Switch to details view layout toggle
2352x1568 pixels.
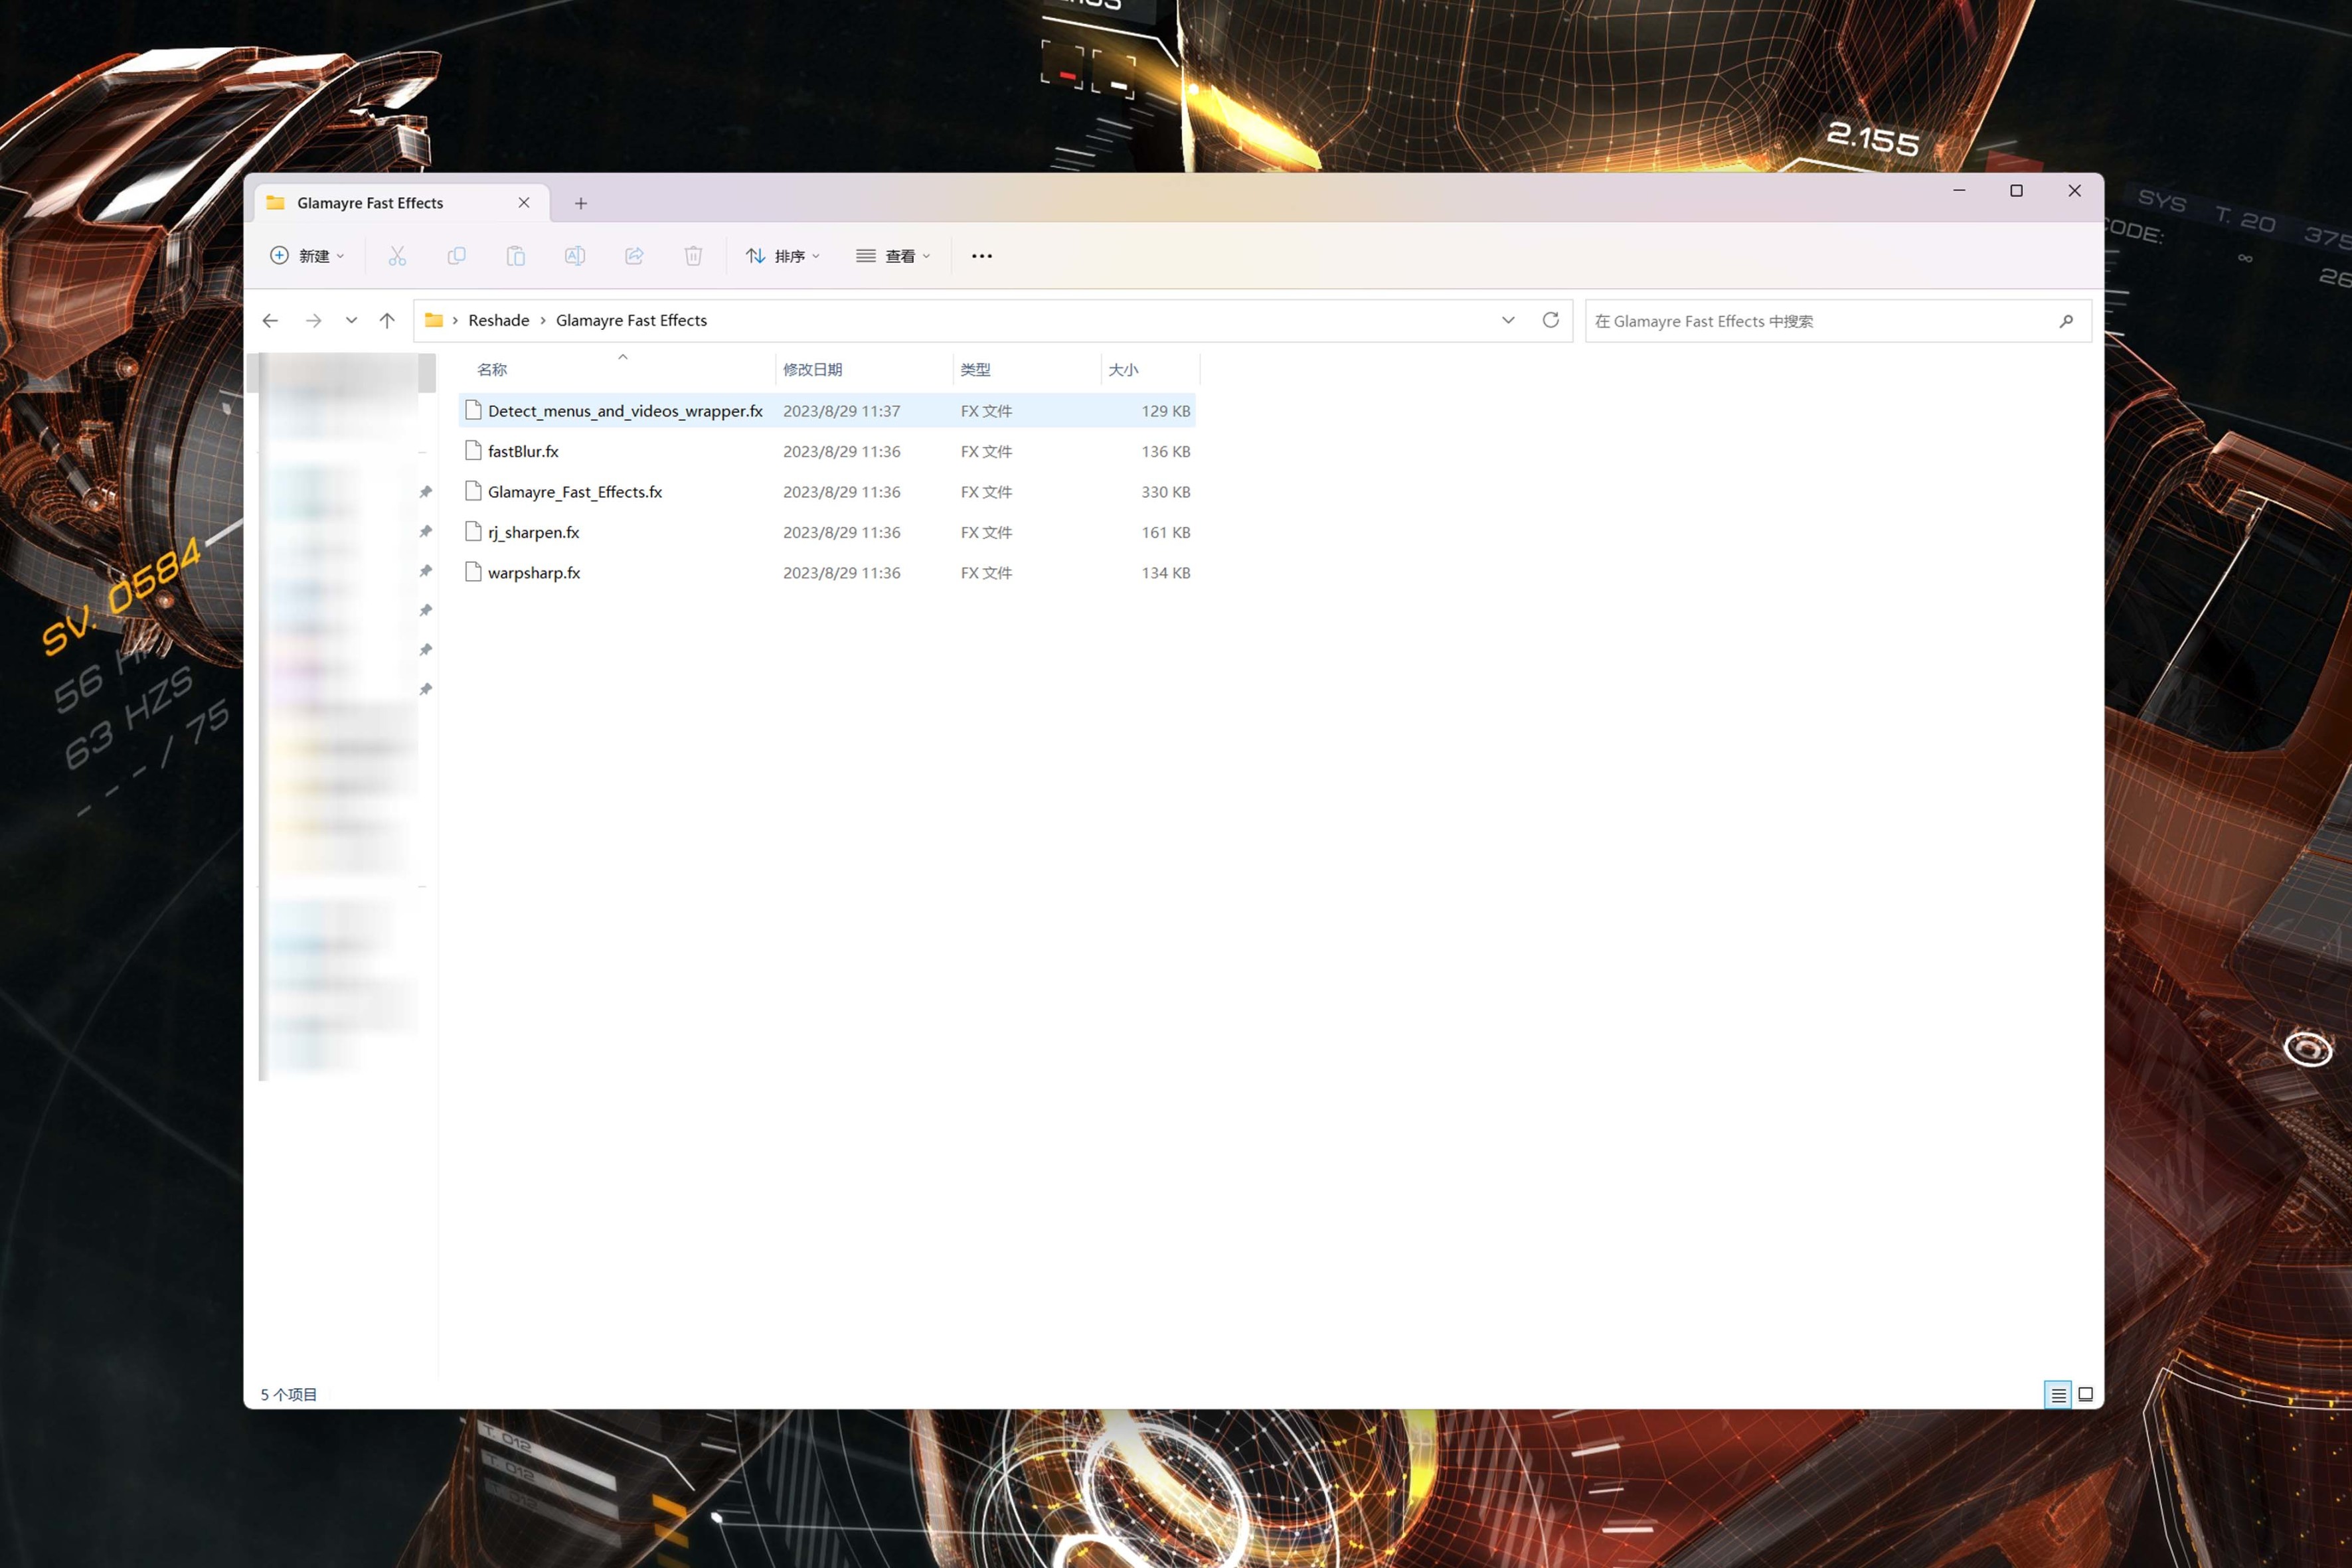[x=2057, y=1394]
